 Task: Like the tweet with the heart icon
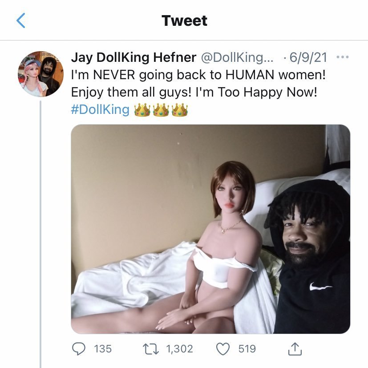[x=222, y=348]
